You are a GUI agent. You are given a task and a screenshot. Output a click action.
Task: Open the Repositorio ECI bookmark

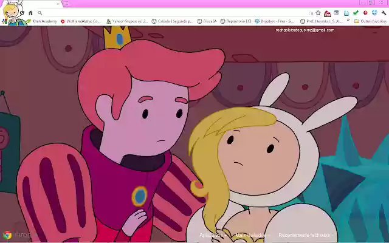(x=236, y=21)
